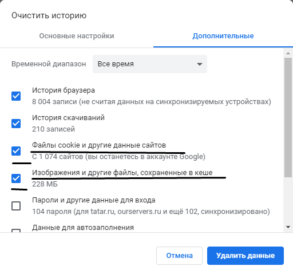Click the dropdown arrow next to Все время
The height and width of the screenshot is (266, 293).
click(200, 64)
